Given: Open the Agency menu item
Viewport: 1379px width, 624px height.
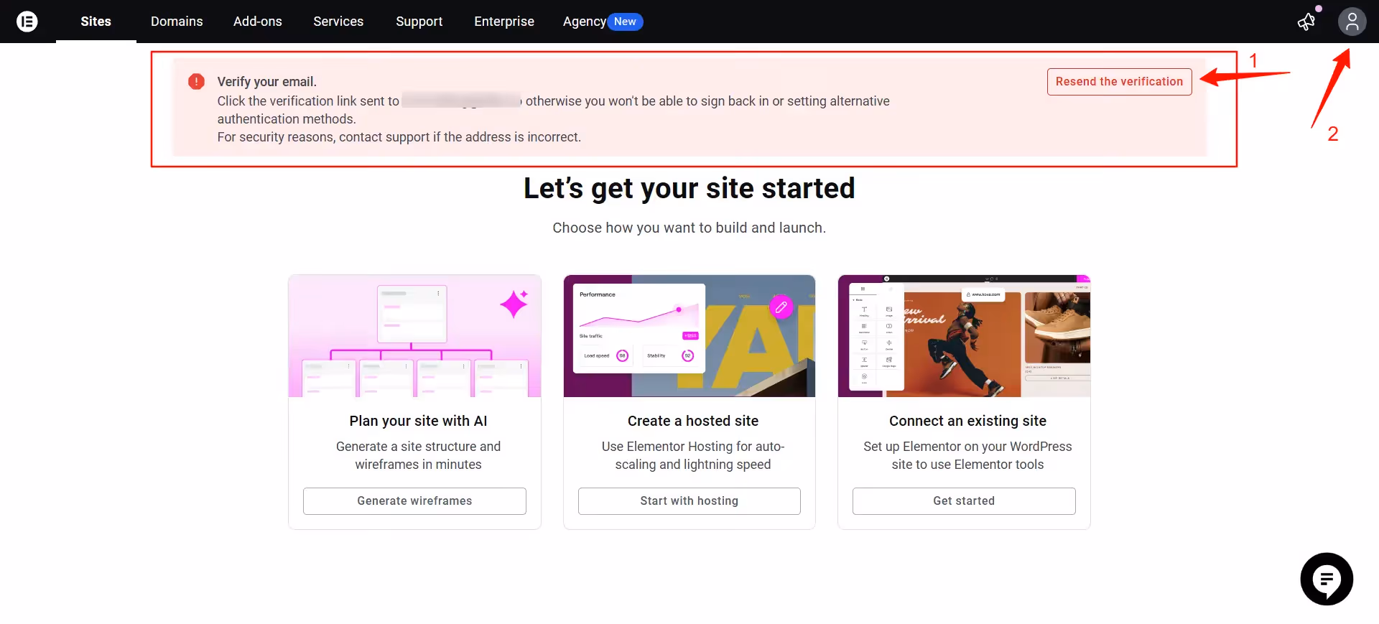Looking at the screenshot, I should (x=585, y=22).
